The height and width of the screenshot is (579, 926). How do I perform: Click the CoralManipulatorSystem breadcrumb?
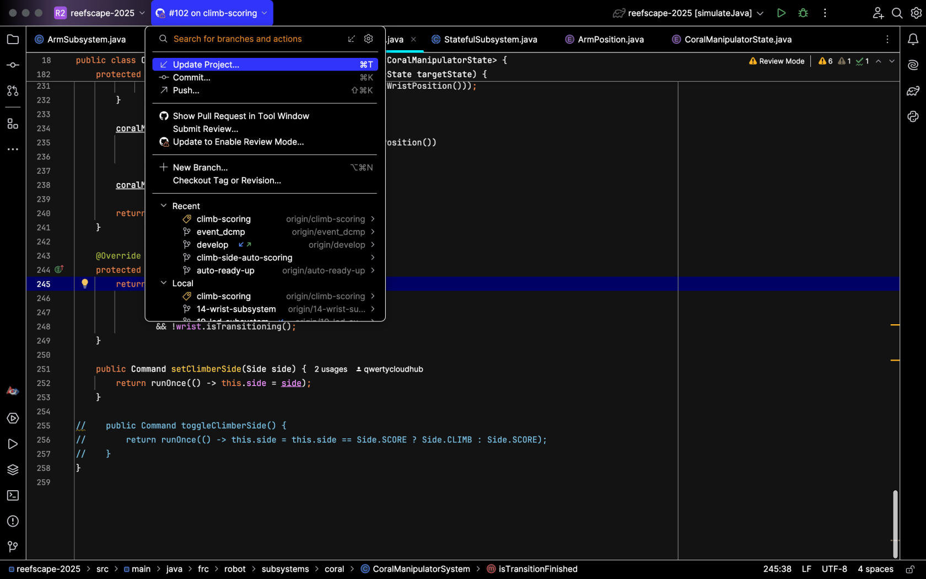click(416, 569)
